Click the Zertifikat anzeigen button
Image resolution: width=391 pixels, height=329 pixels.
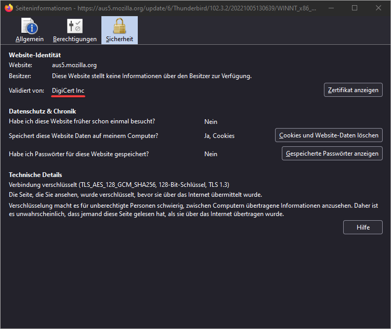tap(353, 90)
